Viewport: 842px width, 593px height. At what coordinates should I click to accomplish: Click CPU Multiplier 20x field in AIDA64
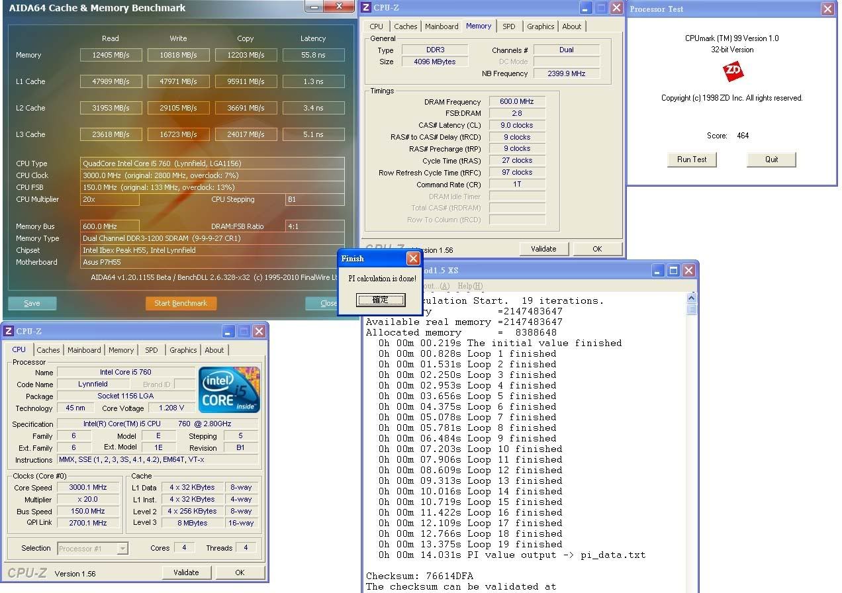110,199
